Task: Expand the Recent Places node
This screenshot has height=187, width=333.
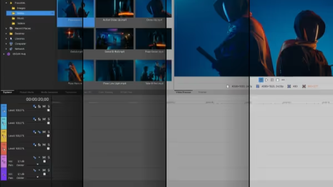Action: click(x=6, y=28)
